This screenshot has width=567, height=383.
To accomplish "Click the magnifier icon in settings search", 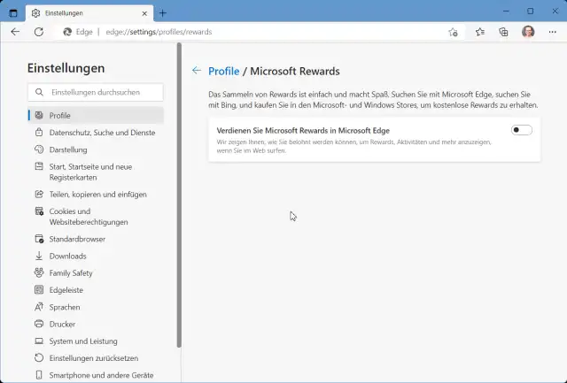I will (x=39, y=92).
